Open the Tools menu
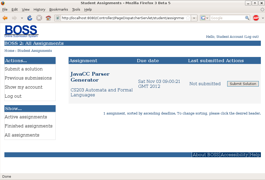Screen dimensions: 265x180 76,9
